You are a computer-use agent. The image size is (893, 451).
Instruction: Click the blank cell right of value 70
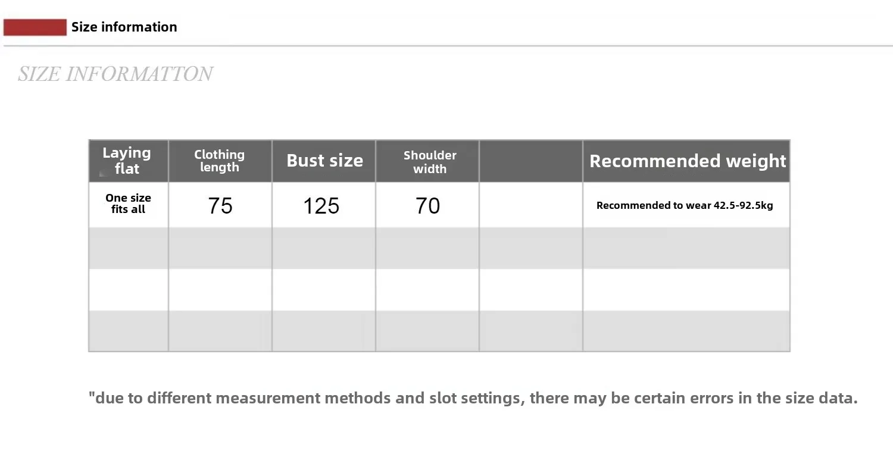click(x=531, y=205)
